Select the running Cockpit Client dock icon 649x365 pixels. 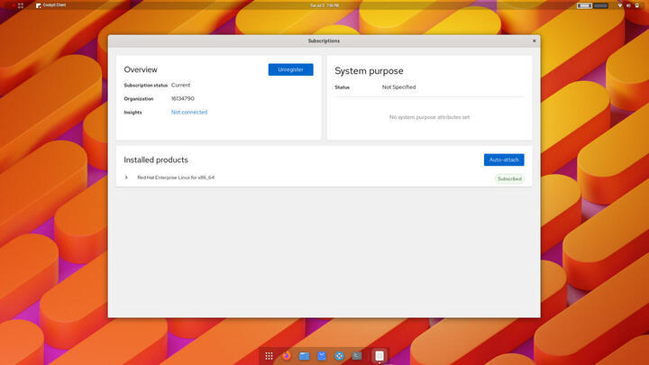[x=379, y=356]
